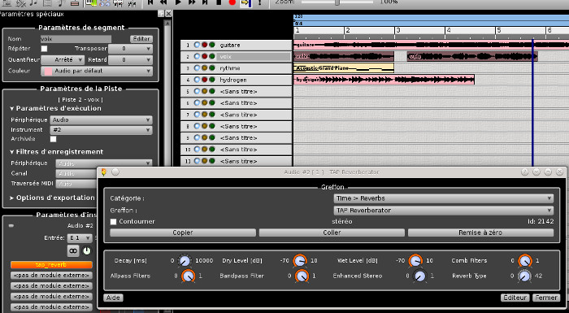This screenshot has height=313, width=569.
Task: Expand the Options d'exportation section
Action: 12,198
